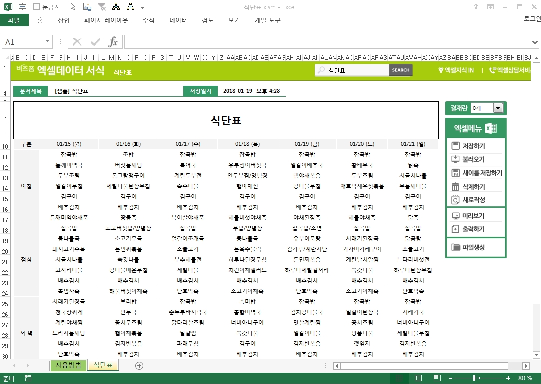Screen dimensions: 541x384
Task: Click the Ribbon Display Options icon
Action: click(x=491, y=7)
